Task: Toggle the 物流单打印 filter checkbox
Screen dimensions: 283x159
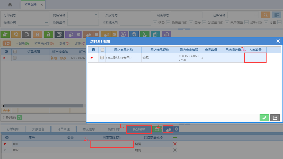Action: coord(168,23)
